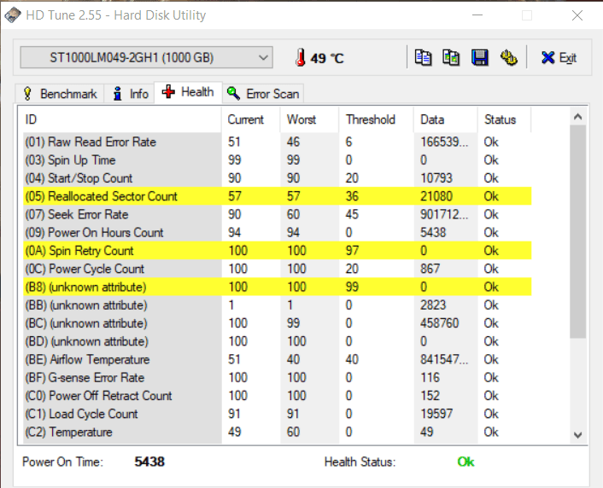
Task: Select the Power On Hours Count row
Action: click(277, 232)
